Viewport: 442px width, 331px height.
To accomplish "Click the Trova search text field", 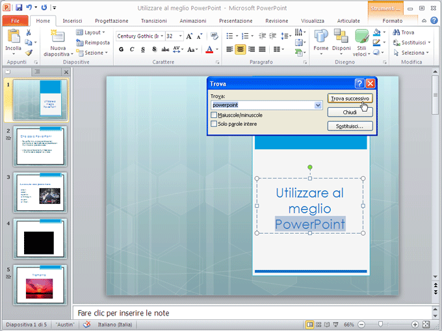I will click(x=263, y=105).
